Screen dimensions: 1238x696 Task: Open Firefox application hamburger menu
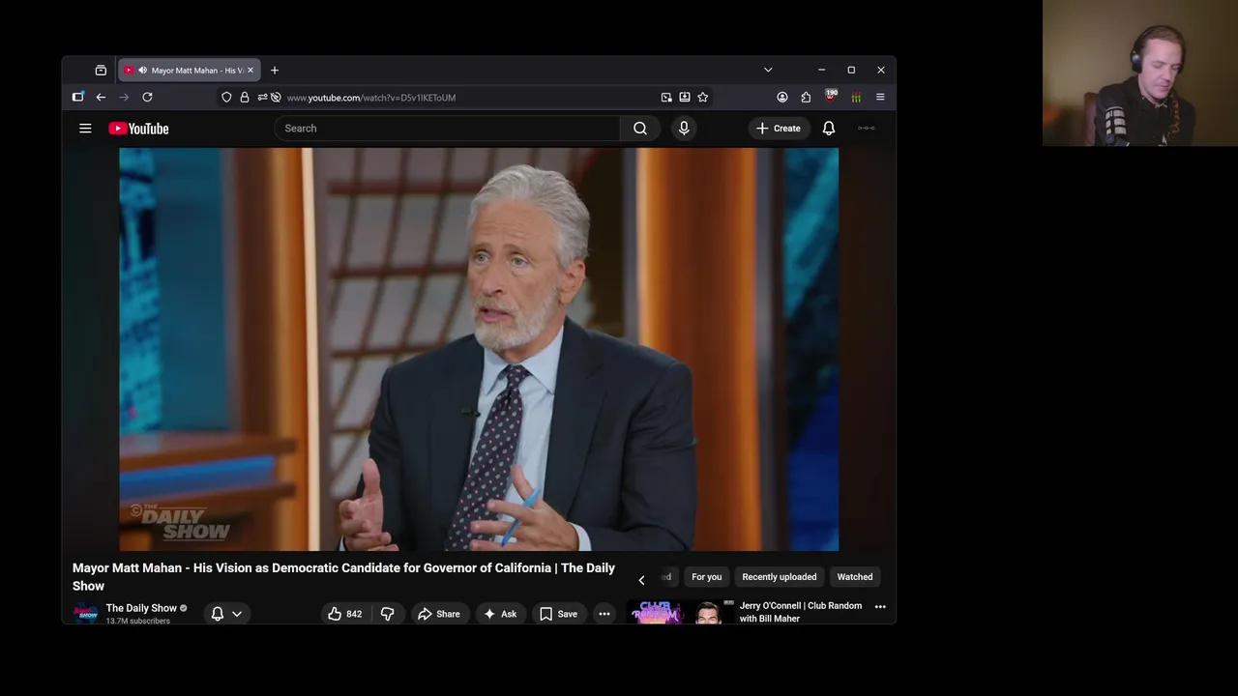pos(880,98)
